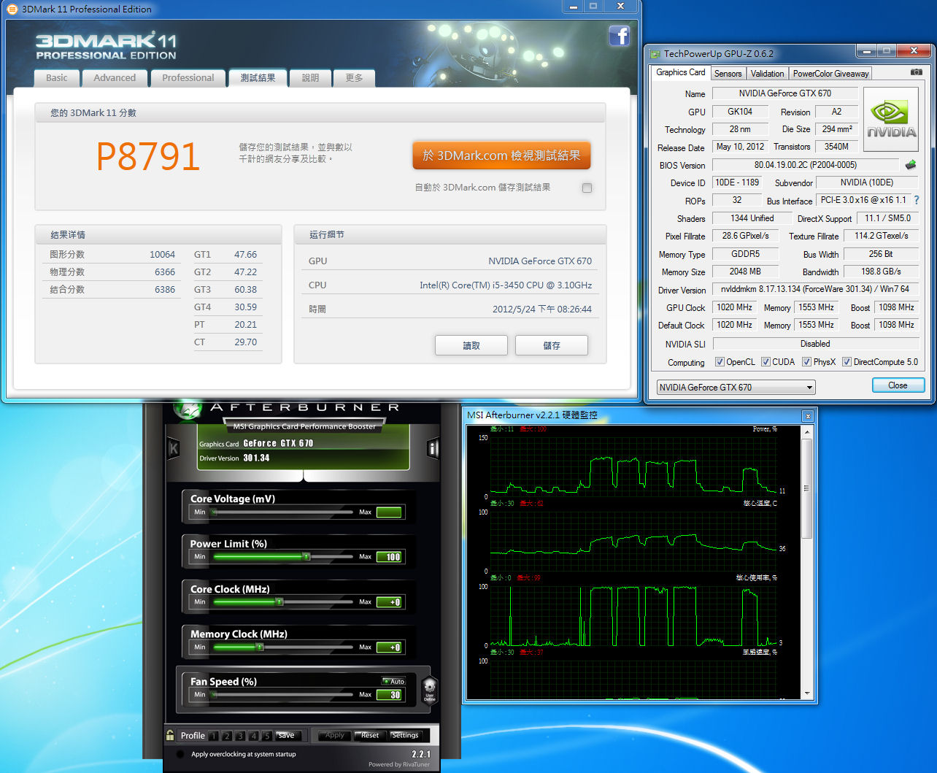
Task: Click the Core Clock slider handle
Action: [x=279, y=602]
